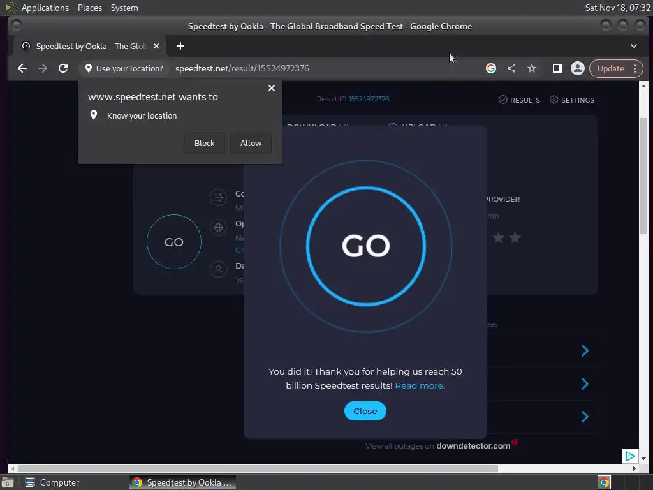Open the Places menu

90,8
